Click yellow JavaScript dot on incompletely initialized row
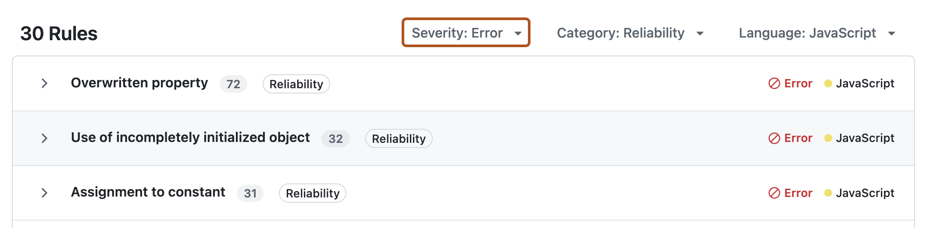The width and height of the screenshot is (926, 228). (828, 138)
